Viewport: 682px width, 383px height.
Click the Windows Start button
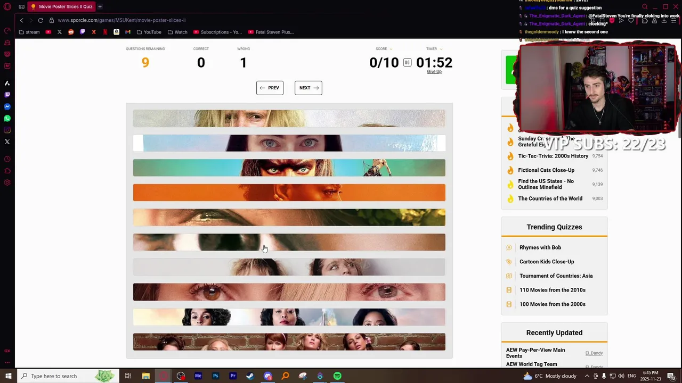pos(8,376)
